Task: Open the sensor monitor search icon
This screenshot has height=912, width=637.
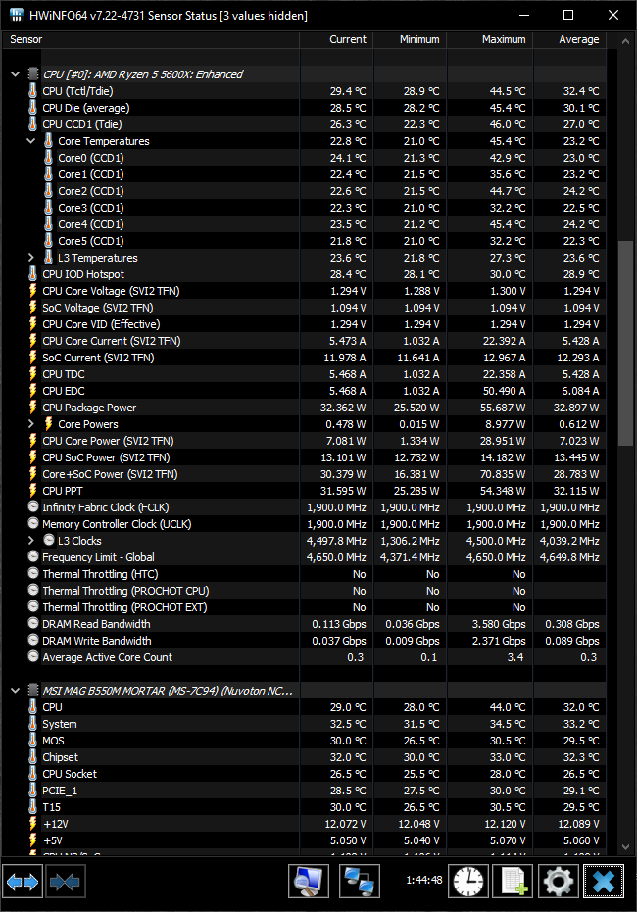Action: click(309, 882)
